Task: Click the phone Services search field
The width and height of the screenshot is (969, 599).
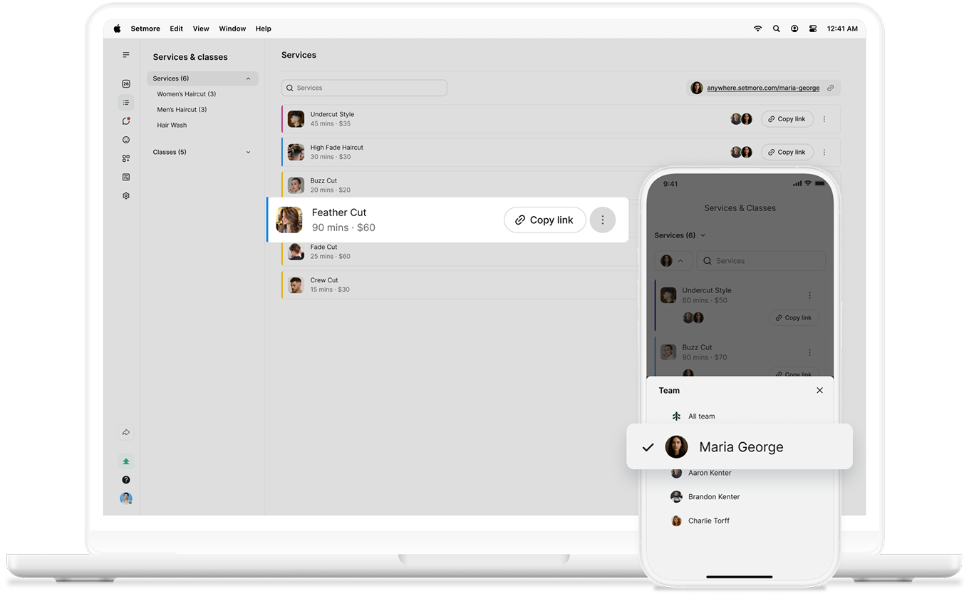Action: (761, 261)
